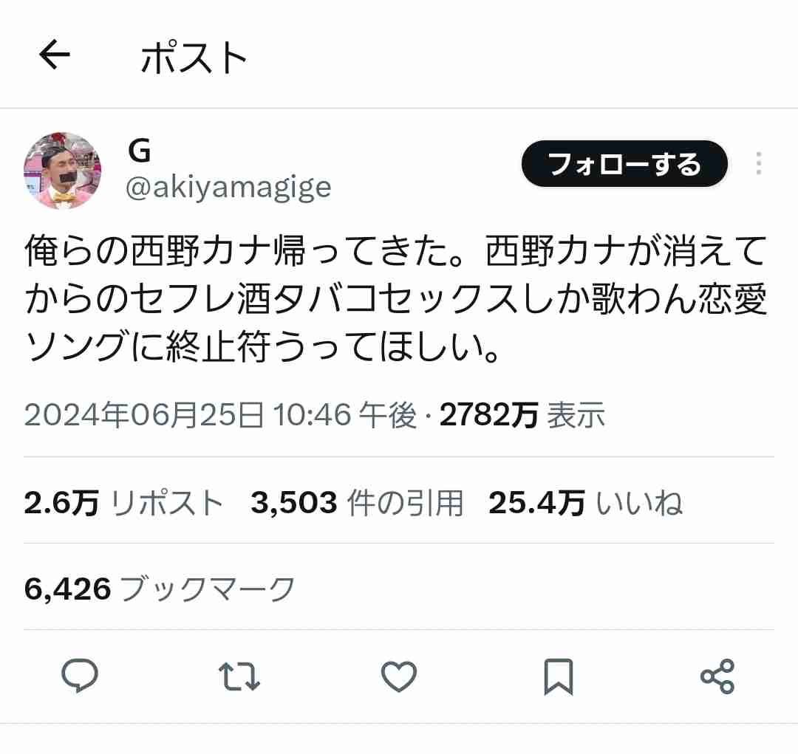The width and height of the screenshot is (798, 754).
Task: Tap the 2024年06月25日 timestamp
Action: (144, 414)
